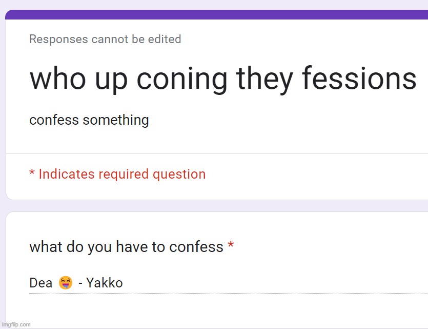Click the purple header bar of the form
The width and height of the screenshot is (428, 329).
[x=217, y=15]
